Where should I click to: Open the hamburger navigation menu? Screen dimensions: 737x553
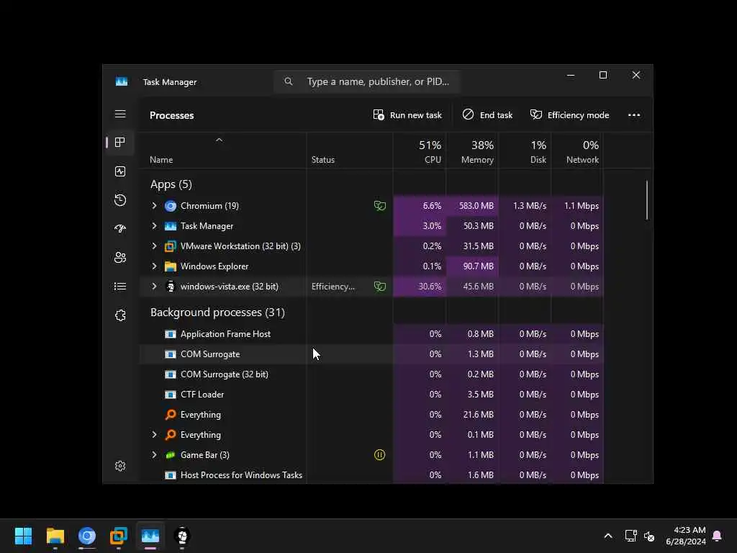(120, 114)
